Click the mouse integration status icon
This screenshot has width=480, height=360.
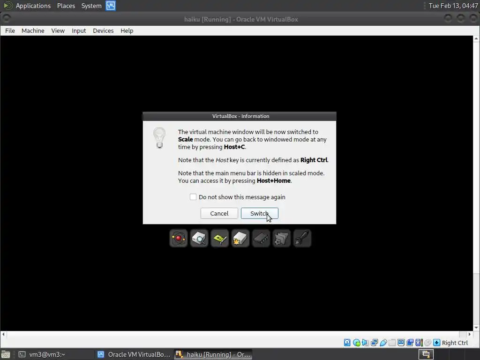(428, 343)
